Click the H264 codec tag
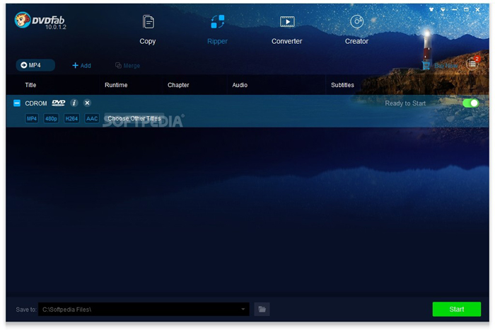 click(x=71, y=118)
